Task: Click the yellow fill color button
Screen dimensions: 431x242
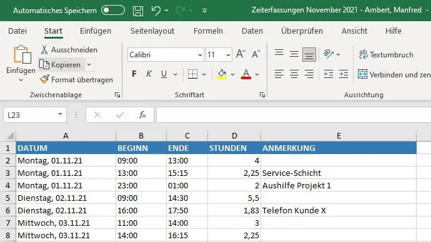Action: [x=222, y=74]
